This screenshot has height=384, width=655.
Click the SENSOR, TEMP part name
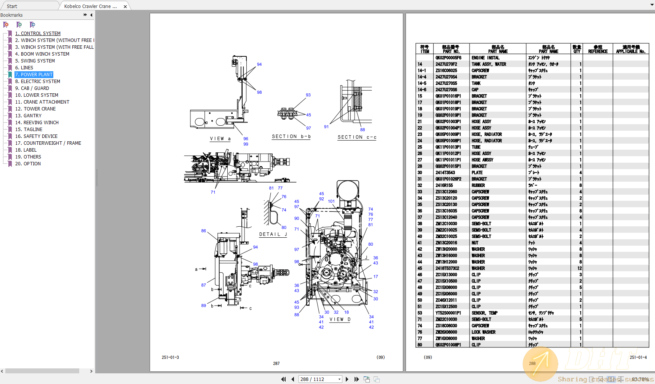pyautogui.click(x=484, y=313)
